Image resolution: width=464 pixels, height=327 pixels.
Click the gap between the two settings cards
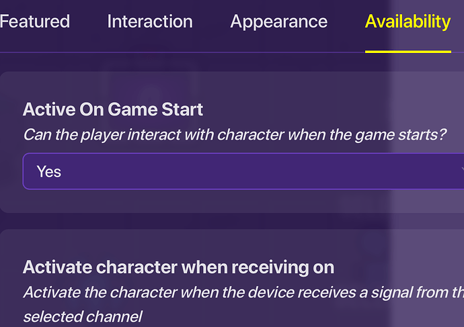(202, 221)
